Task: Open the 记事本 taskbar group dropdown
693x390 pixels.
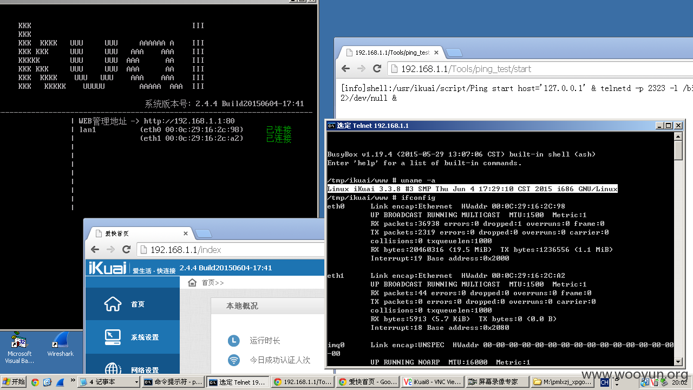Action: 109,382
